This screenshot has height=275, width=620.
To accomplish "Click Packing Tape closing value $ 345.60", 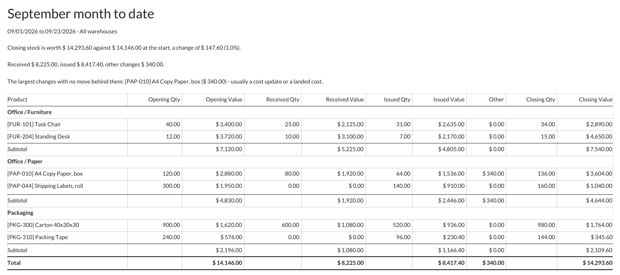I will click(601, 237).
